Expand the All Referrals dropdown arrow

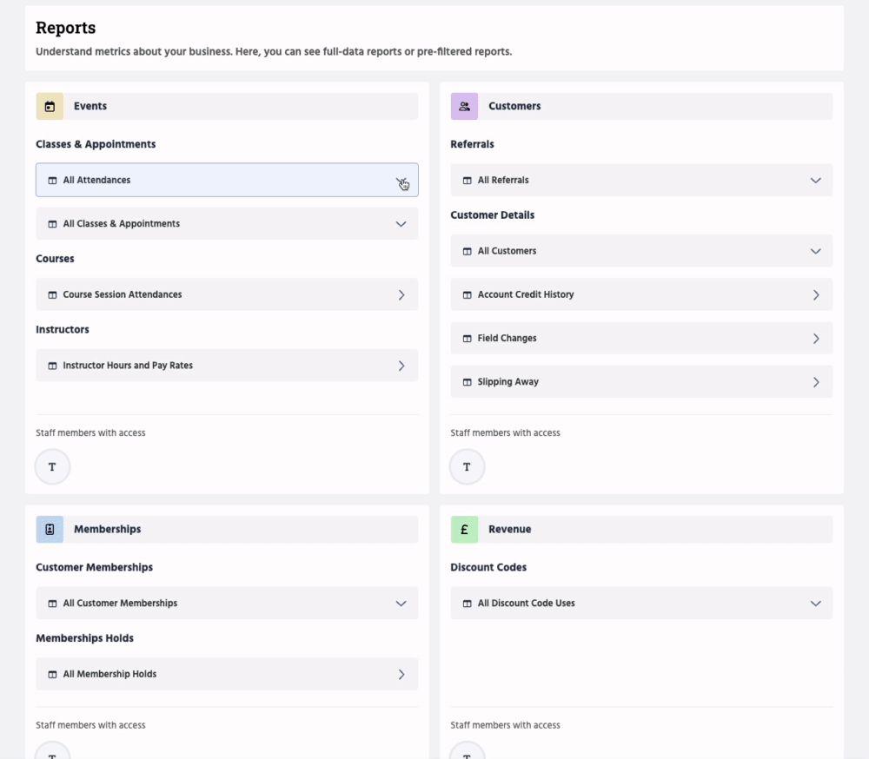point(815,181)
